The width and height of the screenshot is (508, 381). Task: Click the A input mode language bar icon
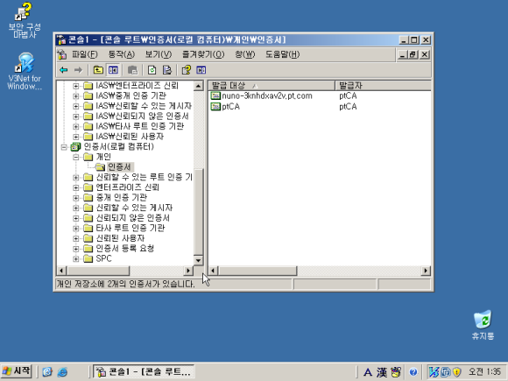click(x=368, y=372)
